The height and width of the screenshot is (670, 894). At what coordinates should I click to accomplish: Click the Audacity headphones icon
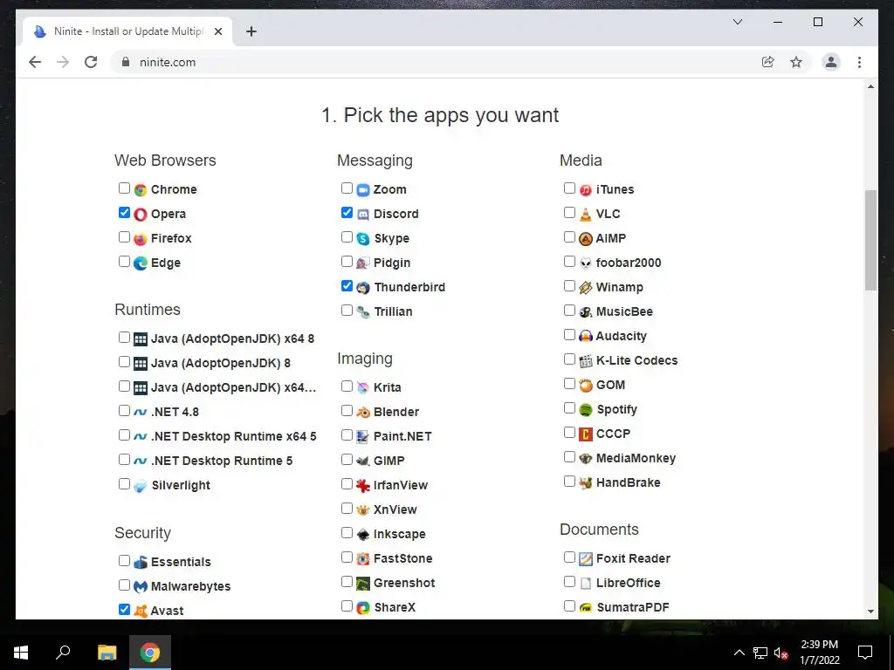(586, 336)
